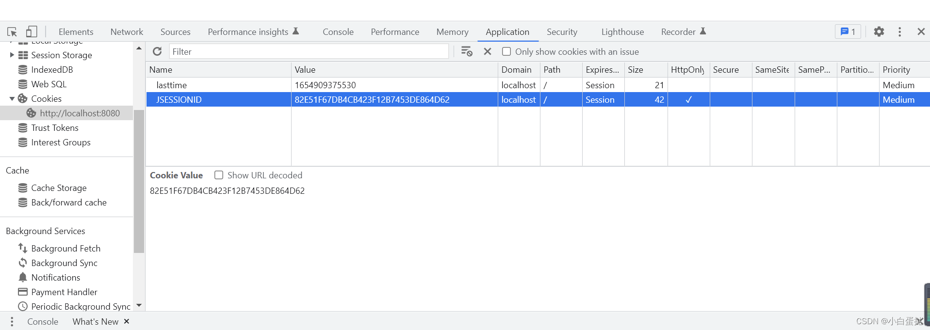Open Cache Storage in the sidebar
The width and height of the screenshot is (930, 330).
tap(59, 188)
